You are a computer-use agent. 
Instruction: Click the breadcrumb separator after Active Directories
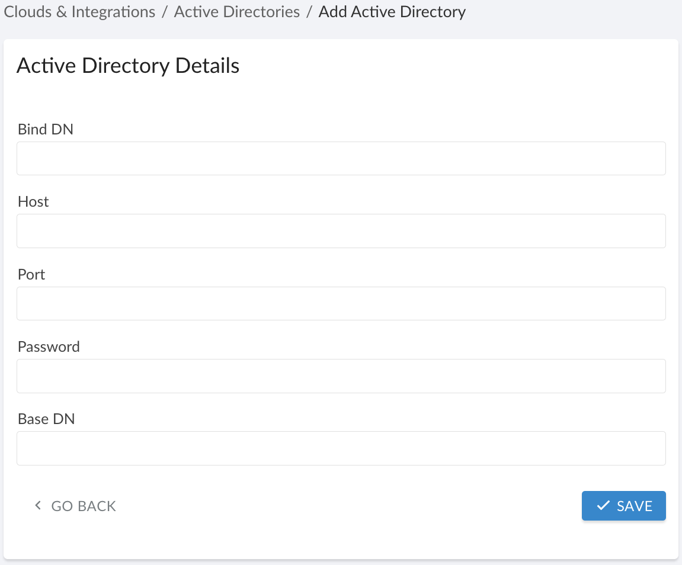tap(309, 12)
